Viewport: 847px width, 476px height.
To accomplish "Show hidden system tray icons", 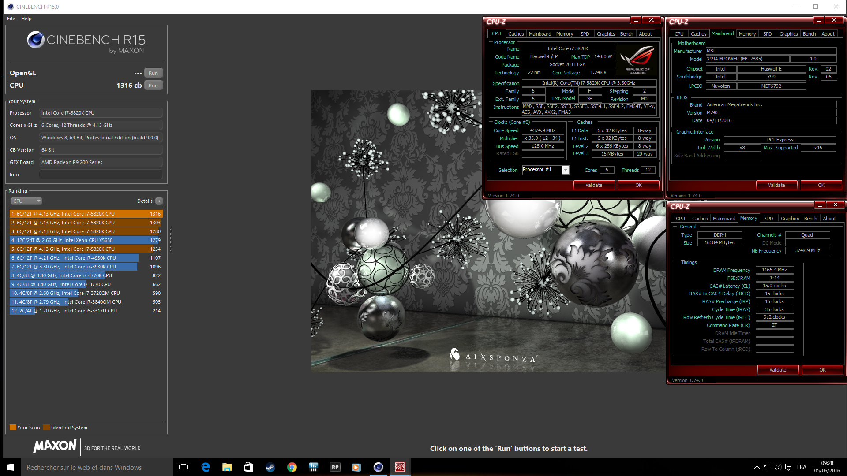I will point(757,467).
